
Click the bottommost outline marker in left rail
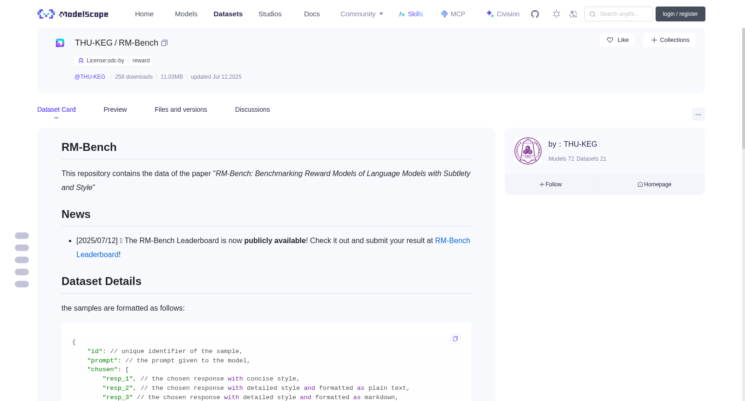(x=22, y=284)
